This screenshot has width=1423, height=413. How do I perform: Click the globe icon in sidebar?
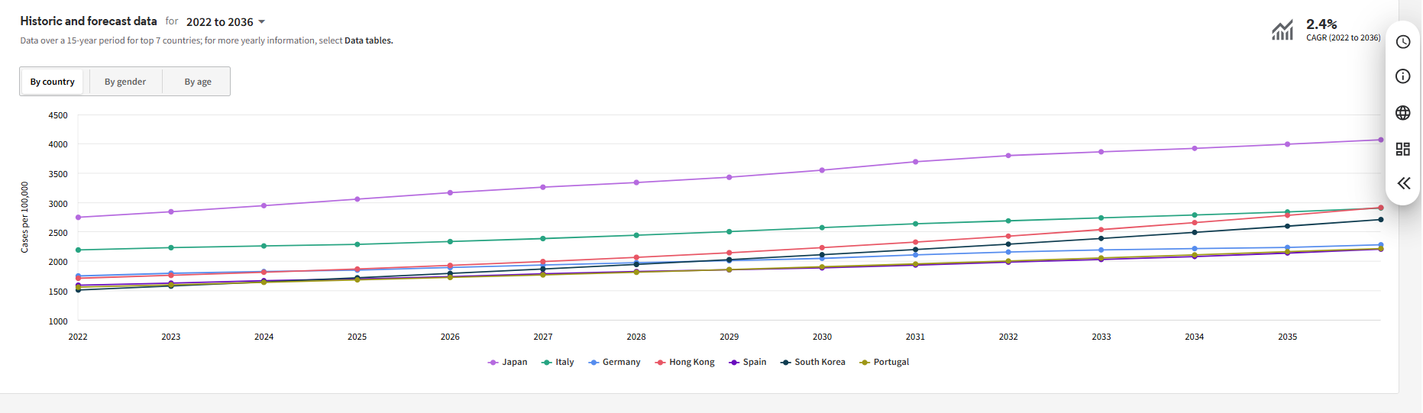(1402, 113)
